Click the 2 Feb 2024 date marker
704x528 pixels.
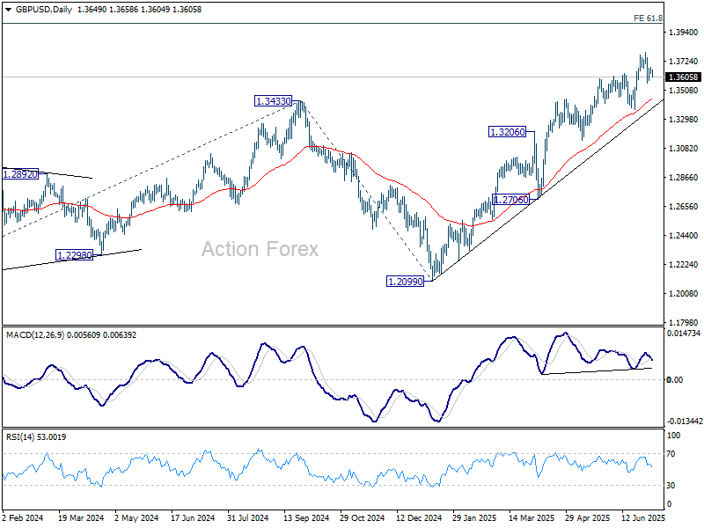click(23, 518)
